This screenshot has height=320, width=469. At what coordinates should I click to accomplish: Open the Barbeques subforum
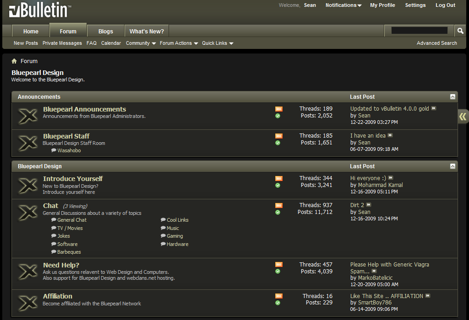(69, 252)
